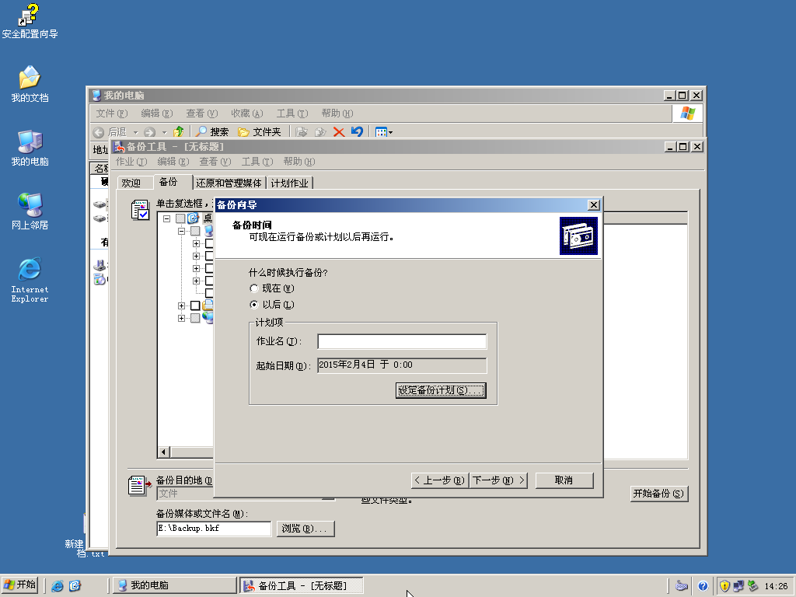Close the 备份向导 dialog
Screen dimensions: 796x597
[593, 205]
